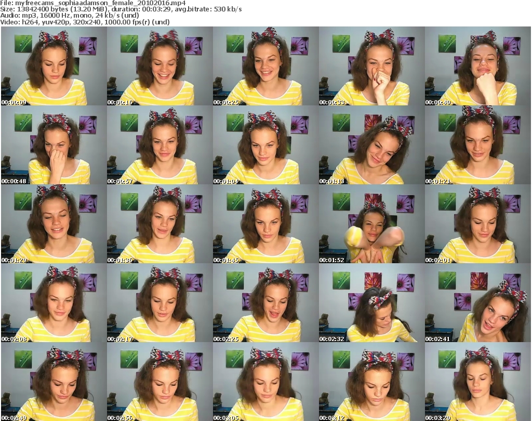Select the thumbnail frame stamped 00:02:17

(160, 303)
